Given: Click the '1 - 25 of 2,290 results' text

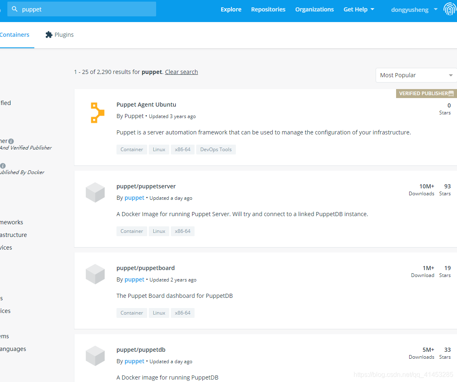Looking at the screenshot, I should (107, 72).
